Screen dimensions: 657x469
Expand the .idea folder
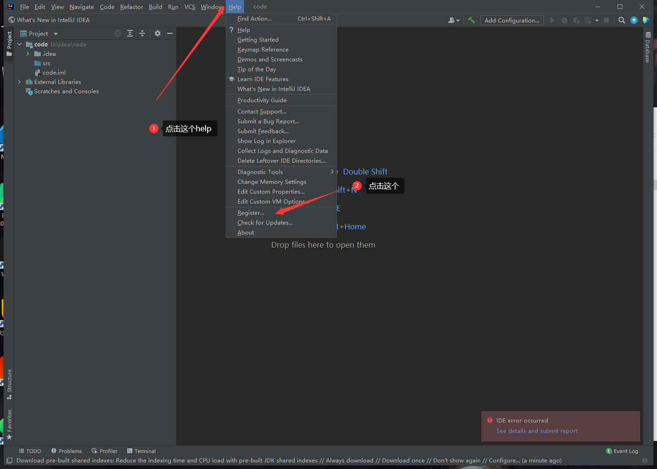click(28, 54)
